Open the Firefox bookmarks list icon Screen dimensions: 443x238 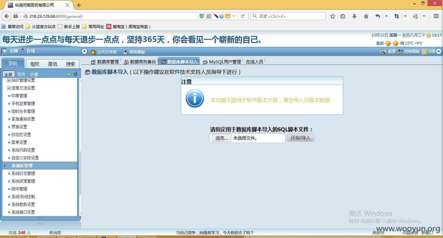[343, 16]
